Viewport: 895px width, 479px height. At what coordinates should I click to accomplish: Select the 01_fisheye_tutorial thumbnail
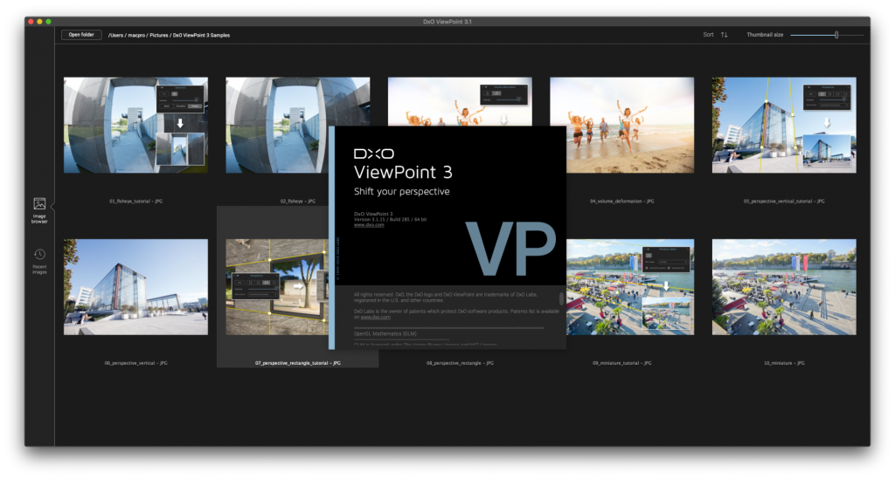tap(135, 126)
